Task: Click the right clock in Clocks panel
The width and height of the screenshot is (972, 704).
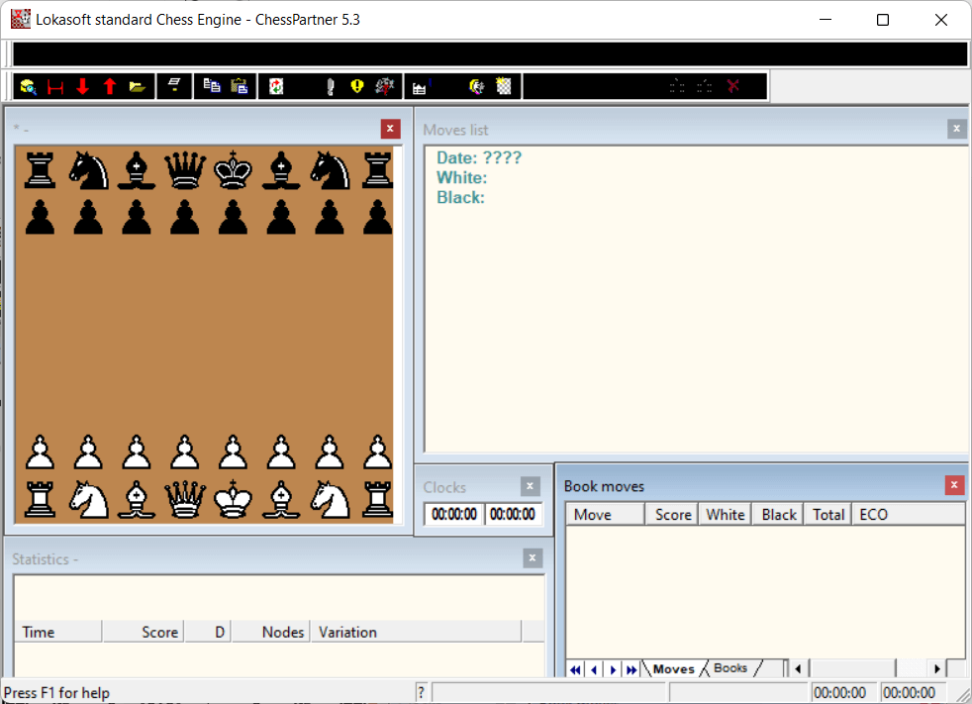Action: click(512, 514)
